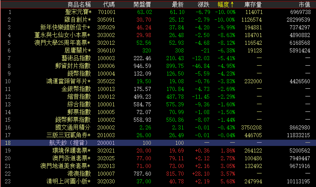Sort by the 漲跌 column header
The height and width of the screenshot is (187, 316).
[x=204, y=4]
